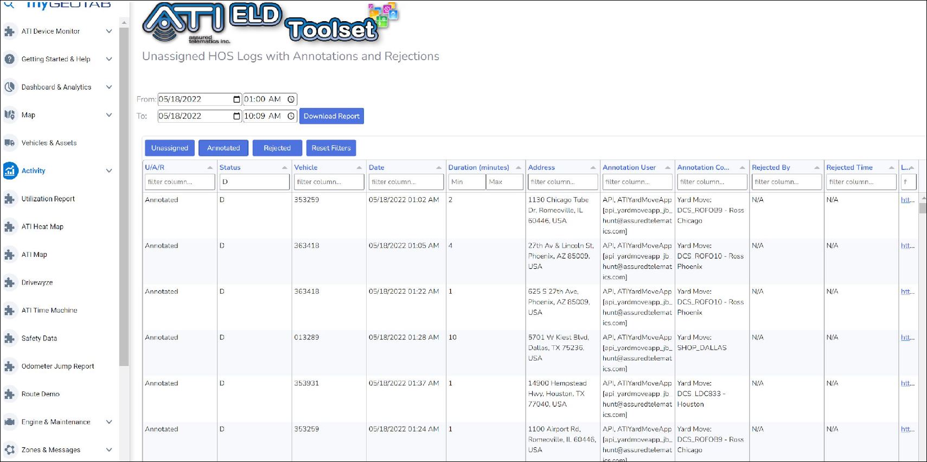Viewport: 927px width, 462px height.
Task: Click Drivewyze puzzle icon
Action: pos(9,282)
